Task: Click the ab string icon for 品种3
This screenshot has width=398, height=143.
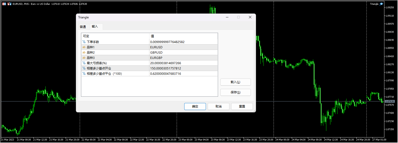Action: coord(84,58)
